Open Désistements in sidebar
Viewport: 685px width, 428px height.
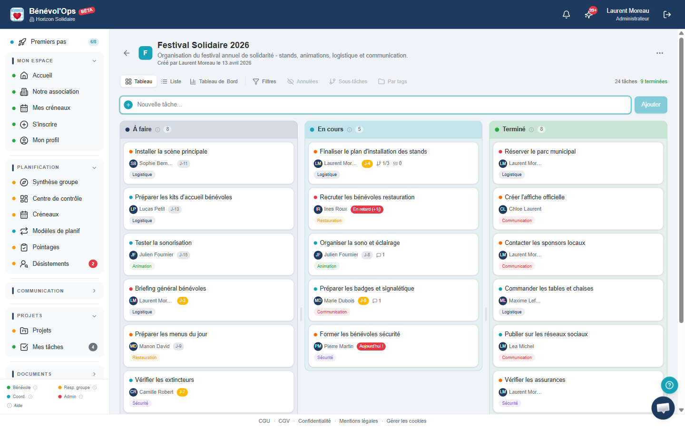54,264
